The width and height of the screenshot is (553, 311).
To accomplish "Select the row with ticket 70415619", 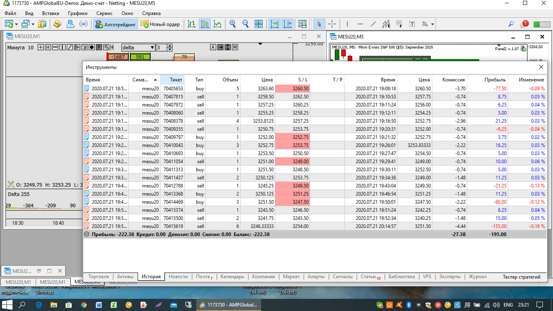I will point(315,226).
